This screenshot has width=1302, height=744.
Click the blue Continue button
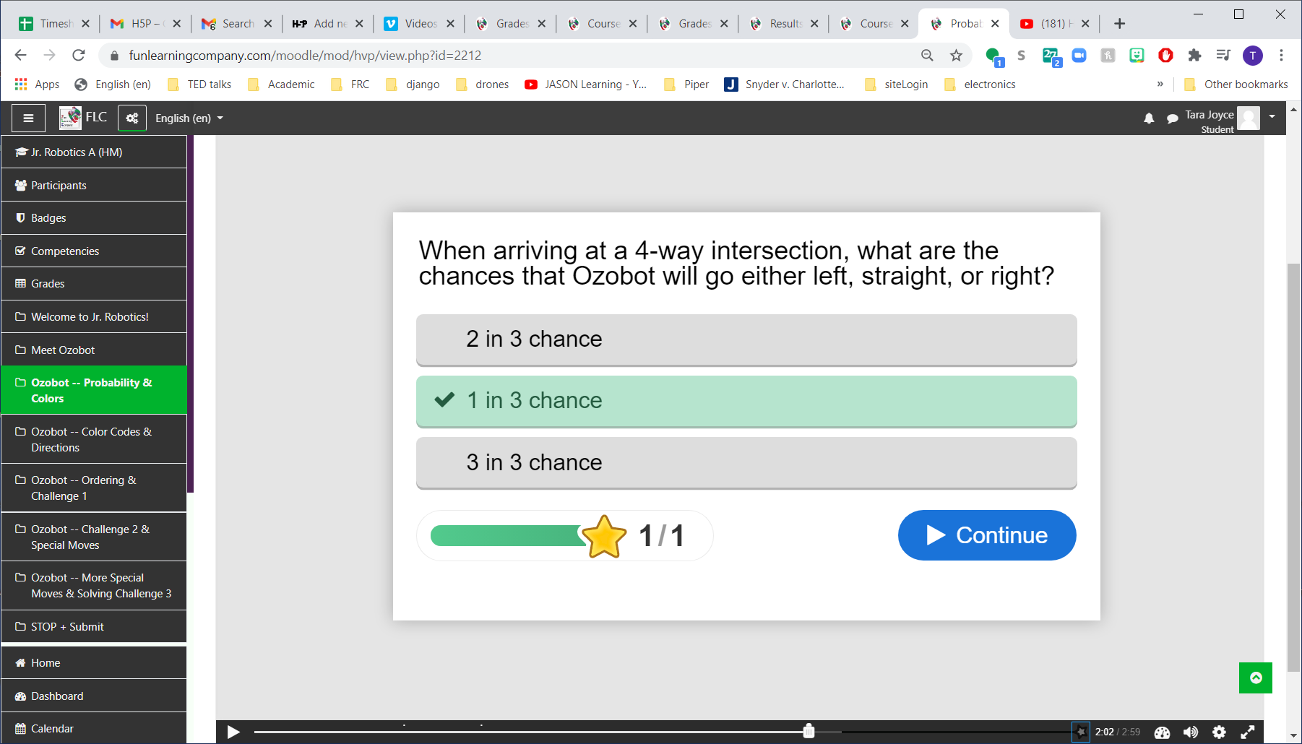[x=987, y=535]
